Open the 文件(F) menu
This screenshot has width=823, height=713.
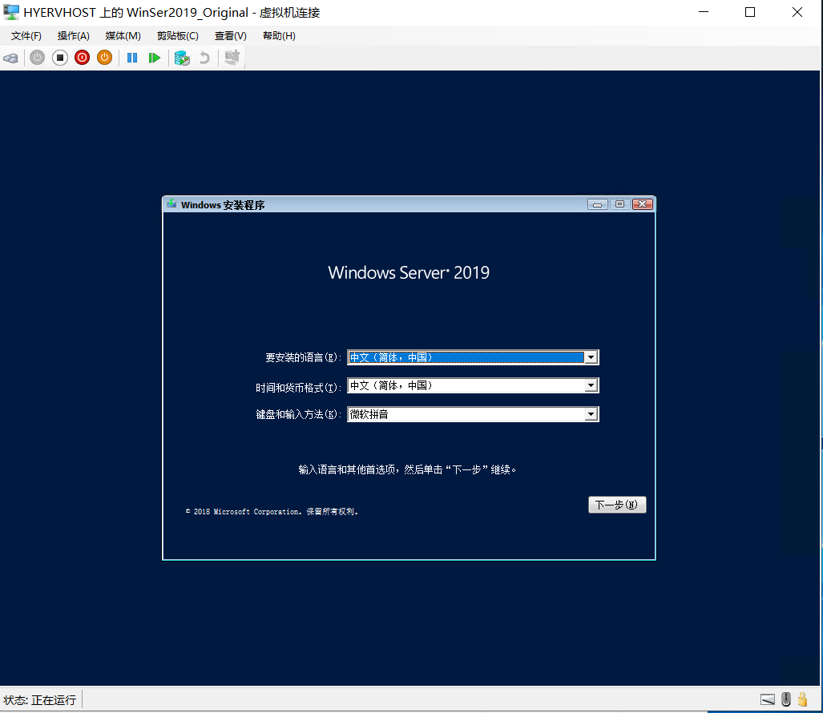[26, 35]
